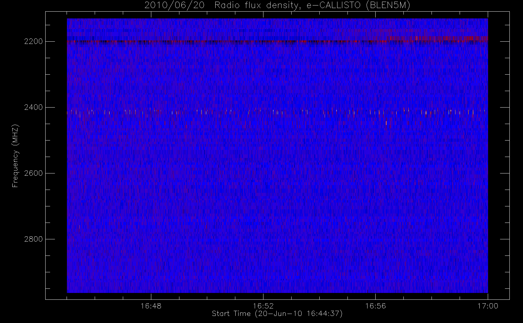Click the '17:00' time axis label
This screenshot has width=523, height=323.
coord(488,306)
